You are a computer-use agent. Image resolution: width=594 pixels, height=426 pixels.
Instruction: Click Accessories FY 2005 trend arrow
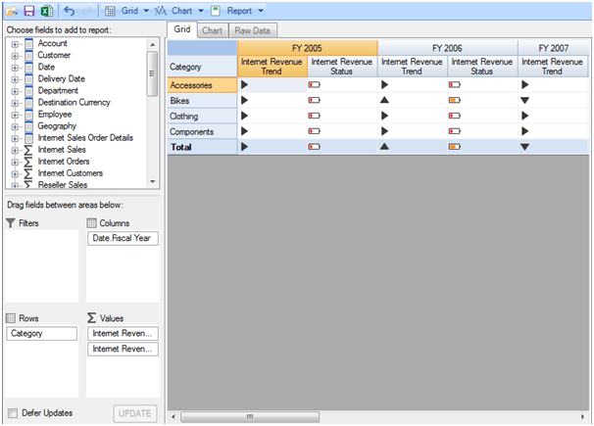[244, 85]
